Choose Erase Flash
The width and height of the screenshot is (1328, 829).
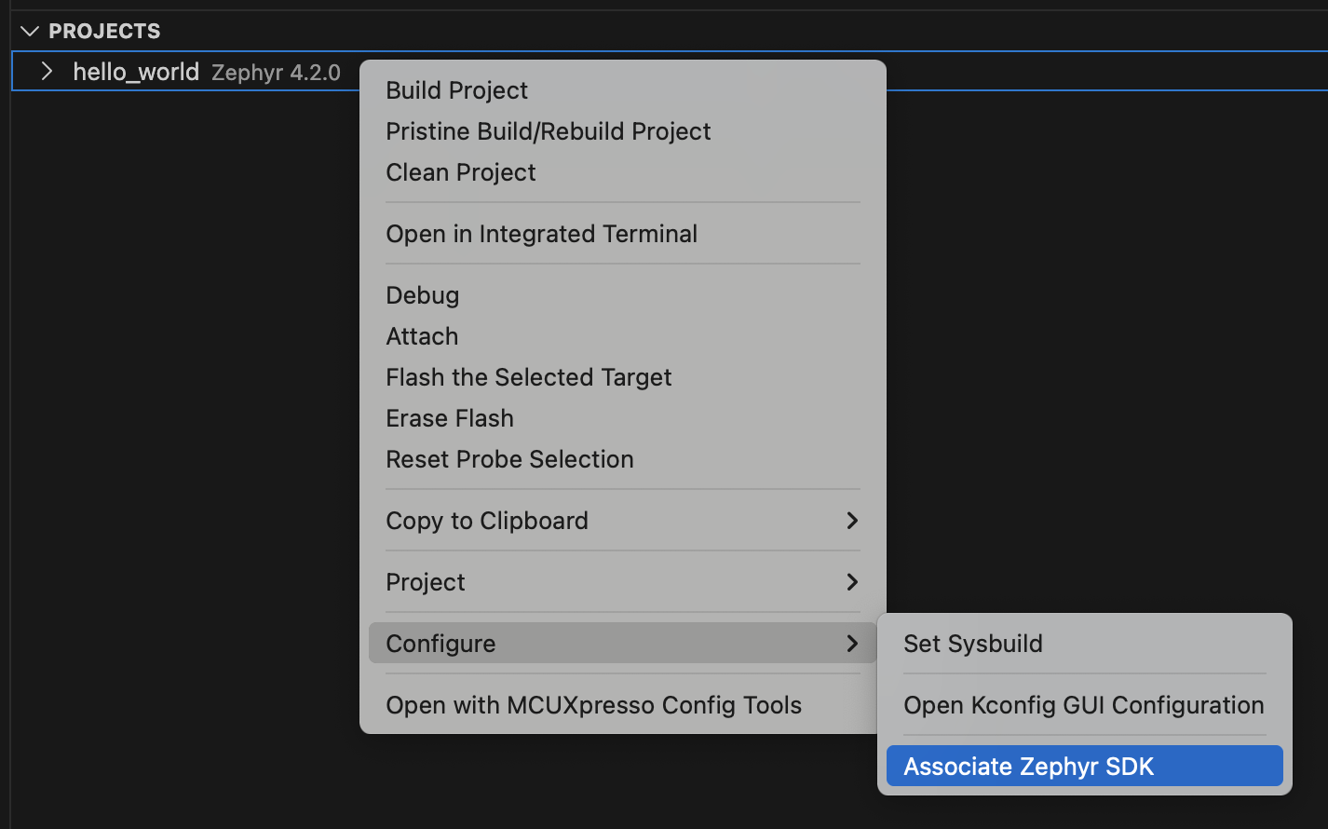(x=450, y=418)
